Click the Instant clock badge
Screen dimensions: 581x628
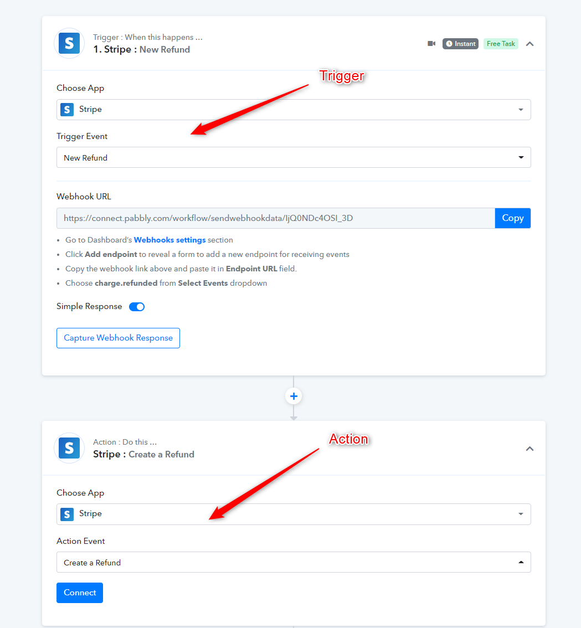[460, 44]
